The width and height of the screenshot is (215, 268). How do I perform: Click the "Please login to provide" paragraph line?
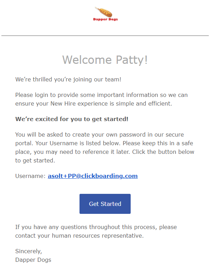click(101, 95)
